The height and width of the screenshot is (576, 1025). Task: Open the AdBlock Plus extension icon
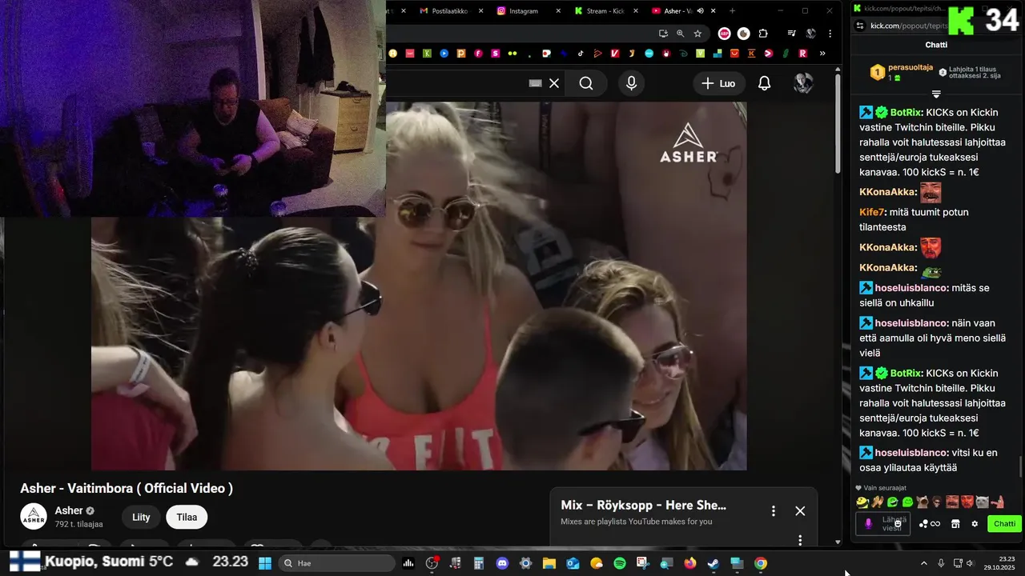[724, 34]
